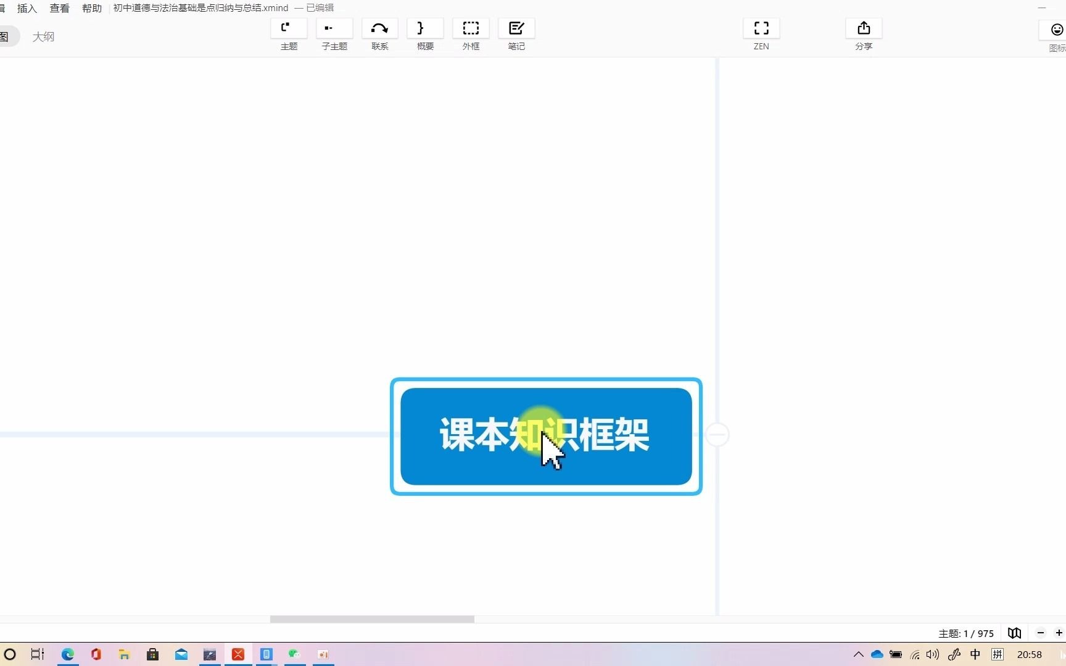The height and width of the screenshot is (666, 1066).
Task: Open WeChat from the taskbar
Action: (x=294, y=654)
